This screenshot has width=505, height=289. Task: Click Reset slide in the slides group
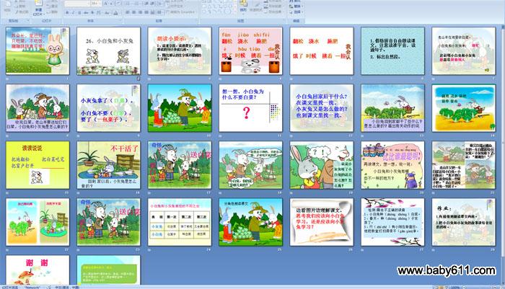(x=52, y=6)
